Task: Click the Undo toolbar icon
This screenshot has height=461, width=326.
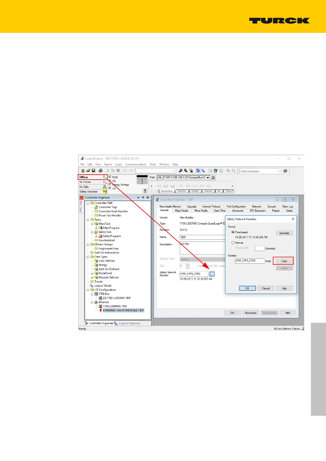Action: pyautogui.click(x=125, y=171)
